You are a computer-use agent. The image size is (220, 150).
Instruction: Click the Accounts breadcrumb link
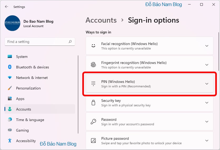pos(101,20)
